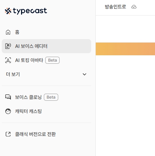Switch via 클래식 버전으로 전환 link
Image resolution: width=155 pixels, height=156 pixels.
pyautogui.click(x=35, y=134)
